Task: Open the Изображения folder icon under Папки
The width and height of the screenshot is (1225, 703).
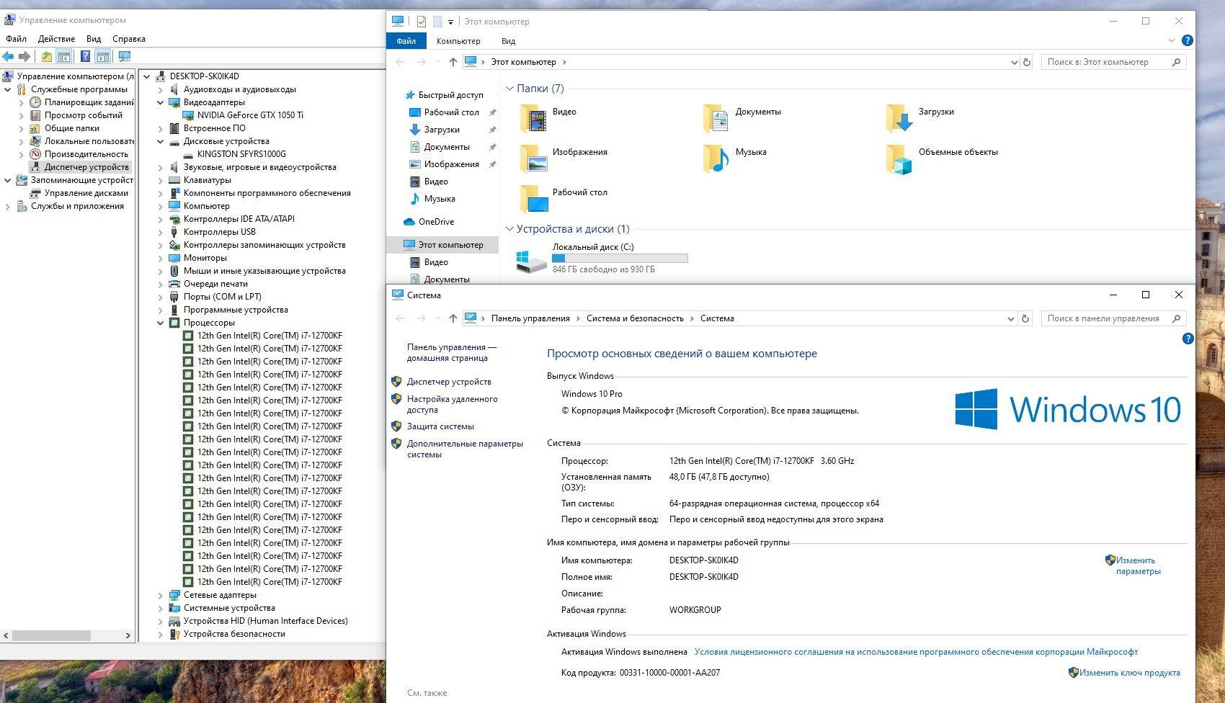Action: (533, 158)
